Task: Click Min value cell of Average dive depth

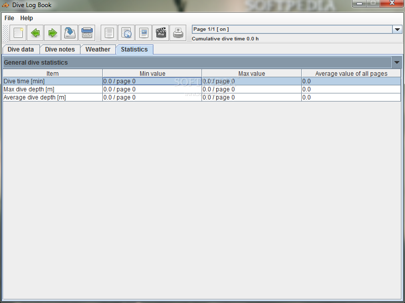Action: tap(152, 97)
